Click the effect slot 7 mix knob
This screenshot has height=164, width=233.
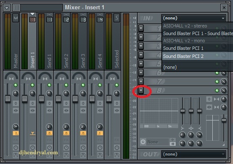point(223,82)
